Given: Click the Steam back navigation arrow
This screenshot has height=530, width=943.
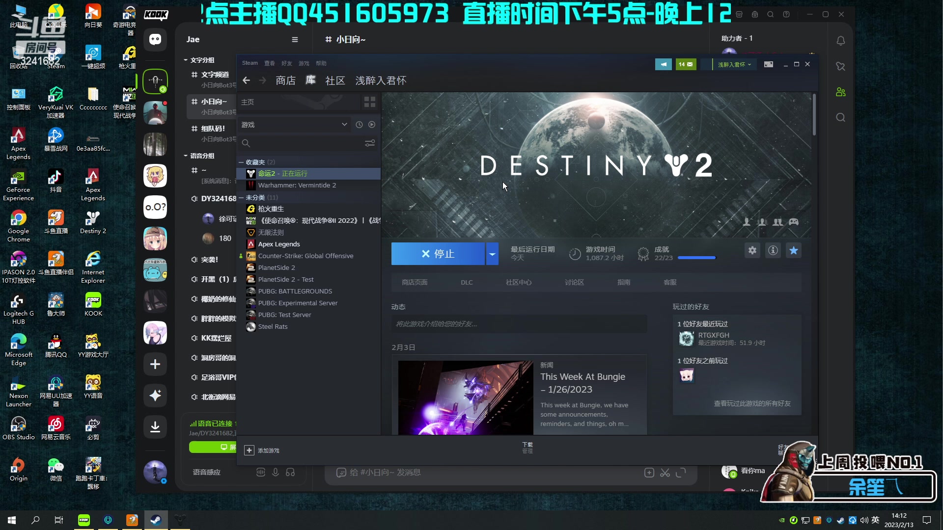Looking at the screenshot, I should [x=246, y=80].
